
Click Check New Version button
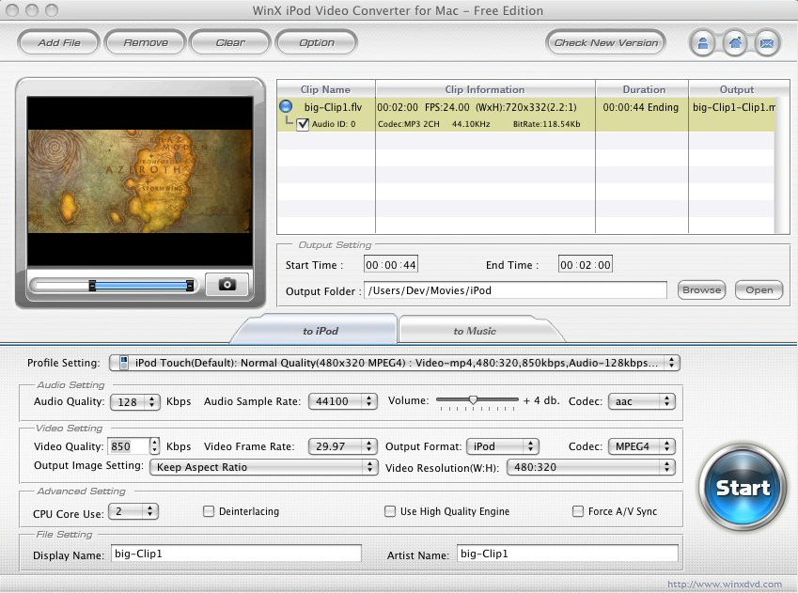pos(606,42)
